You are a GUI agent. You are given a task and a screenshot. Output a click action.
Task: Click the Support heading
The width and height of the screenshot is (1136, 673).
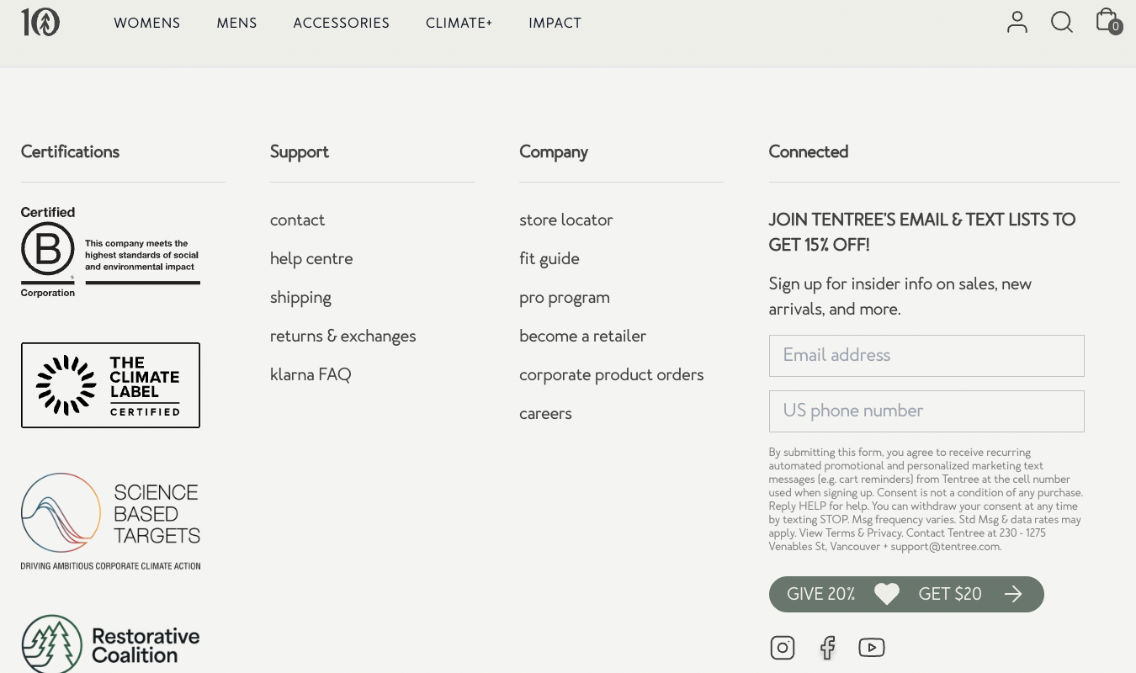300,151
